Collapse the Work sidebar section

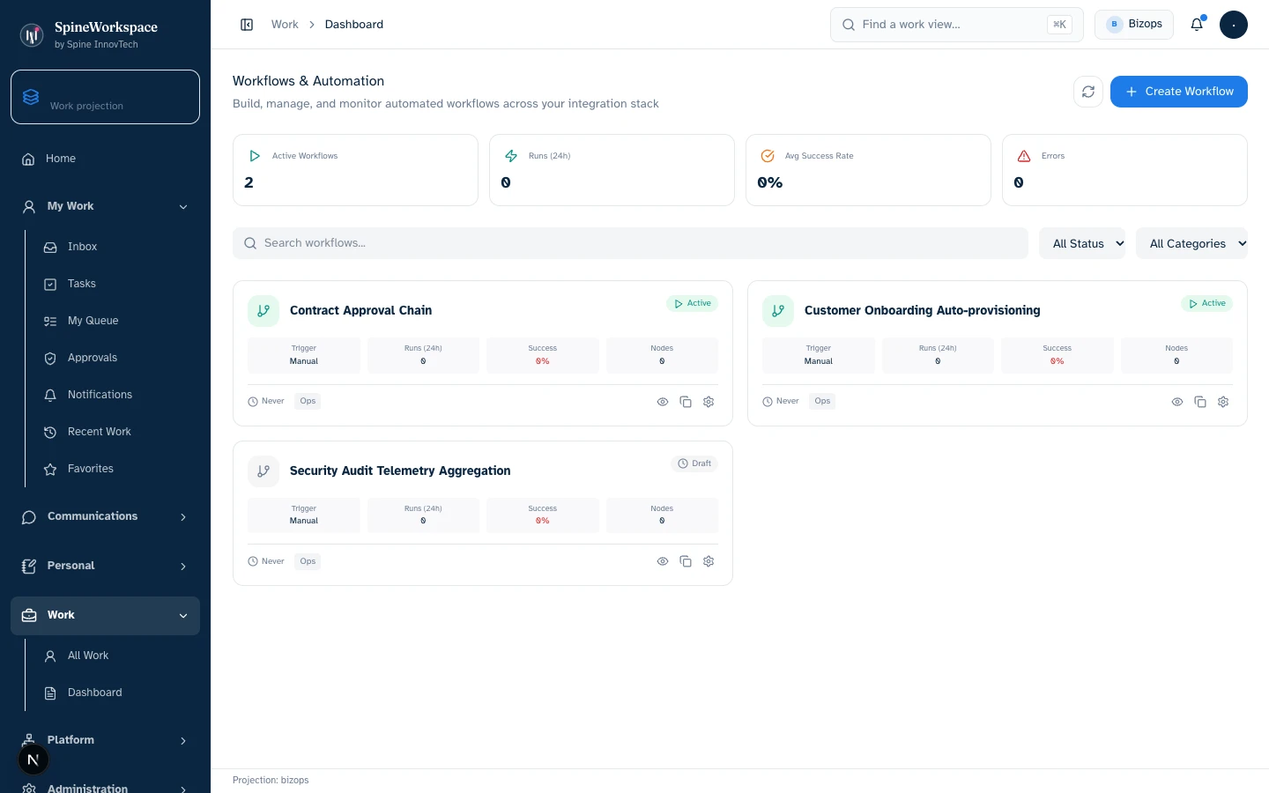(x=105, y=615)
